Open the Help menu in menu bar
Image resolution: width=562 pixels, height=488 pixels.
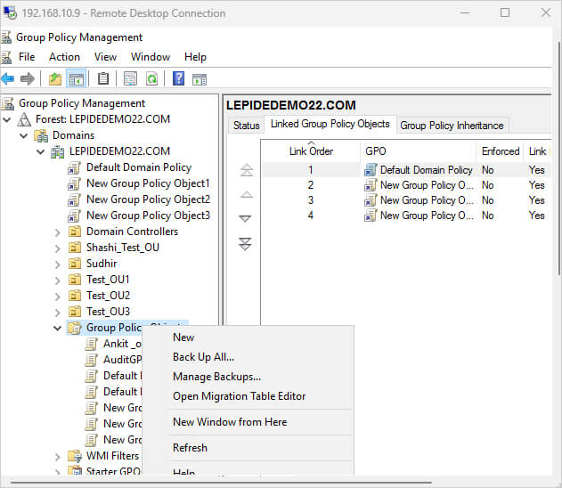(x=195, y=57)
